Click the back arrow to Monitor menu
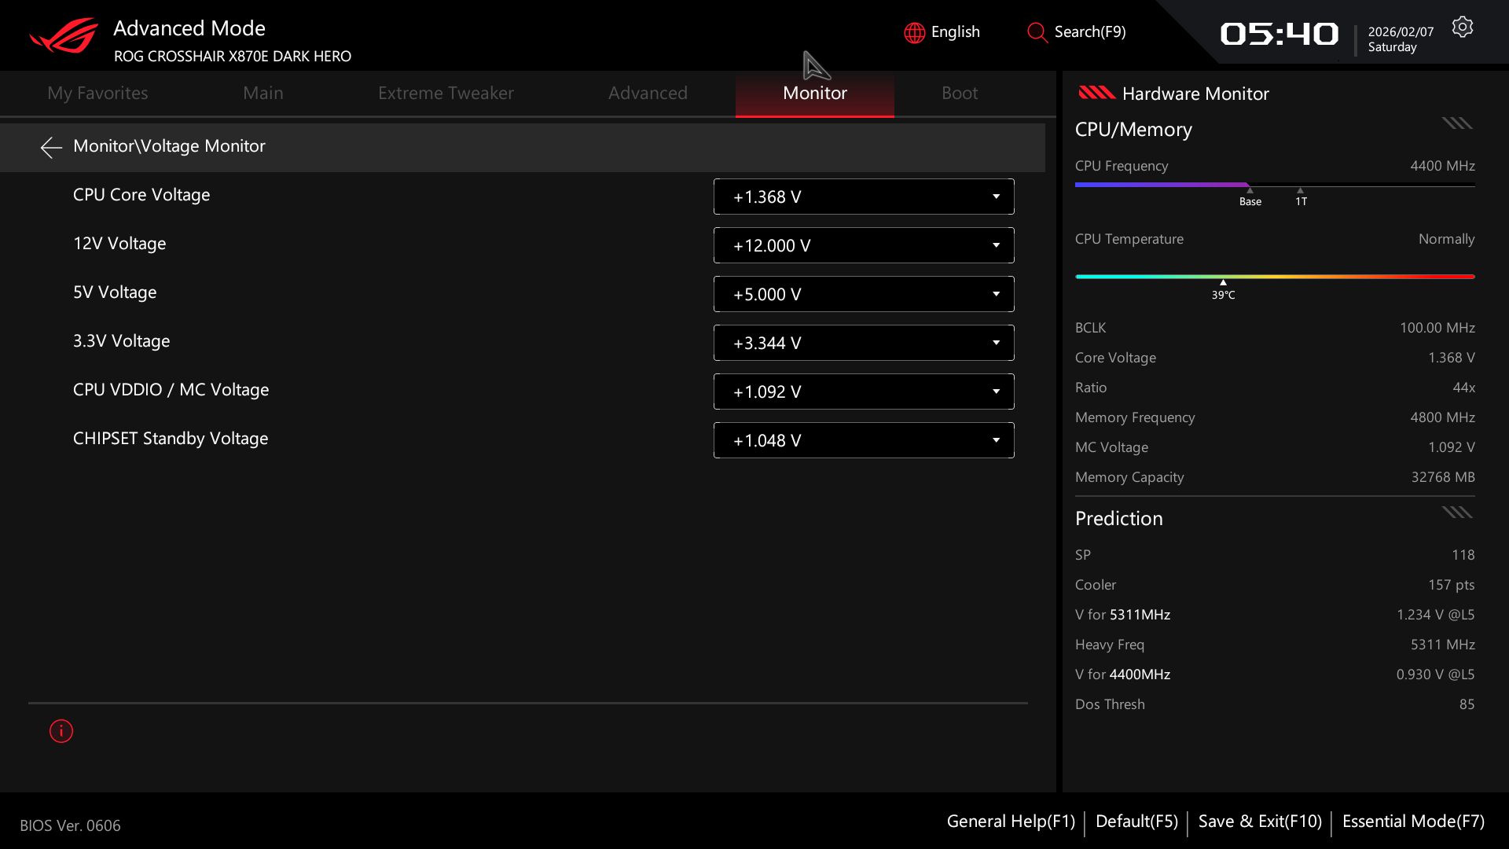This screenshot has width=1509, height=849. pos(51,147)
